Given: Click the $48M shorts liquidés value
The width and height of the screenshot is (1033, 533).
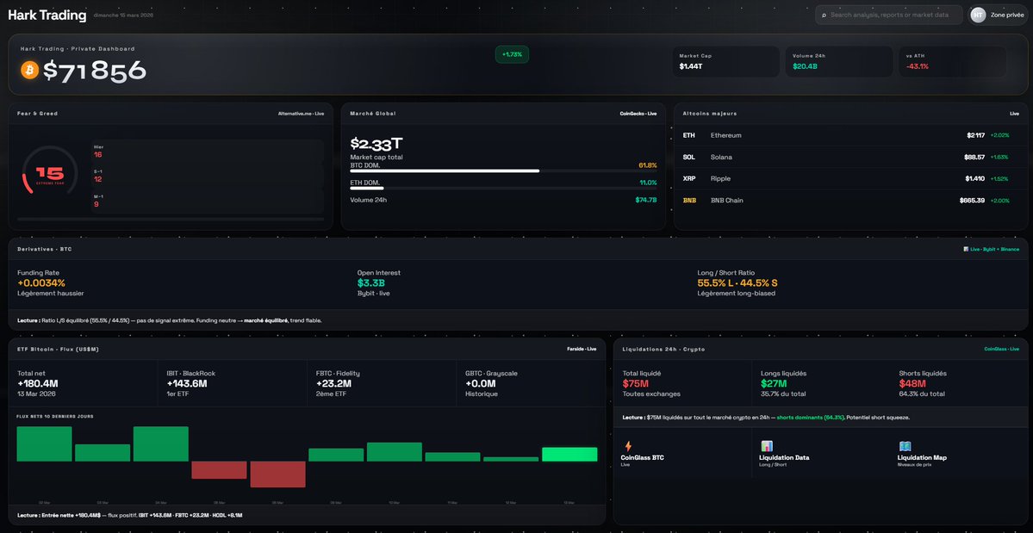Looking at the screenshot, I should pyautogui.click(x=912, y=384).
